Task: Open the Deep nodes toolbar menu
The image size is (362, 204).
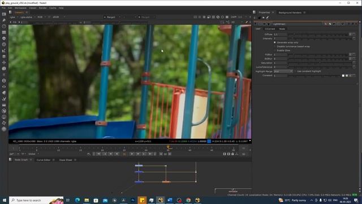Action: 4,80
